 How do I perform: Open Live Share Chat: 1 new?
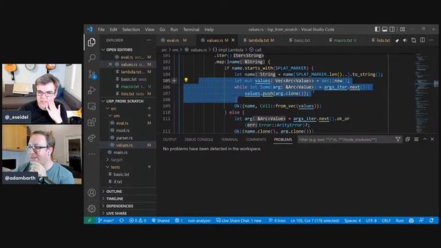pos(239,220)
